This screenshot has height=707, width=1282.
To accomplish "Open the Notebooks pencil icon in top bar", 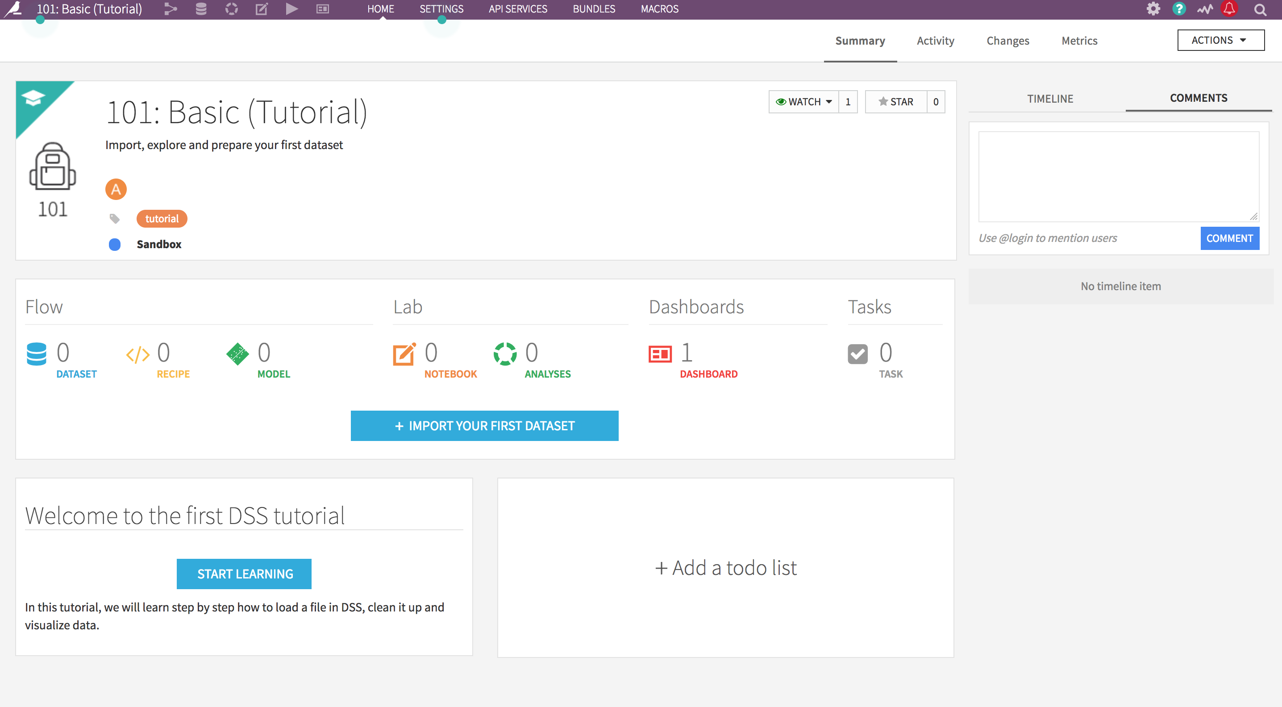I will (262, 9).
